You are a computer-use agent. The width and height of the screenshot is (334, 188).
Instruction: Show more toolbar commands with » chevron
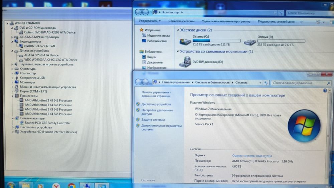[301, 22]
